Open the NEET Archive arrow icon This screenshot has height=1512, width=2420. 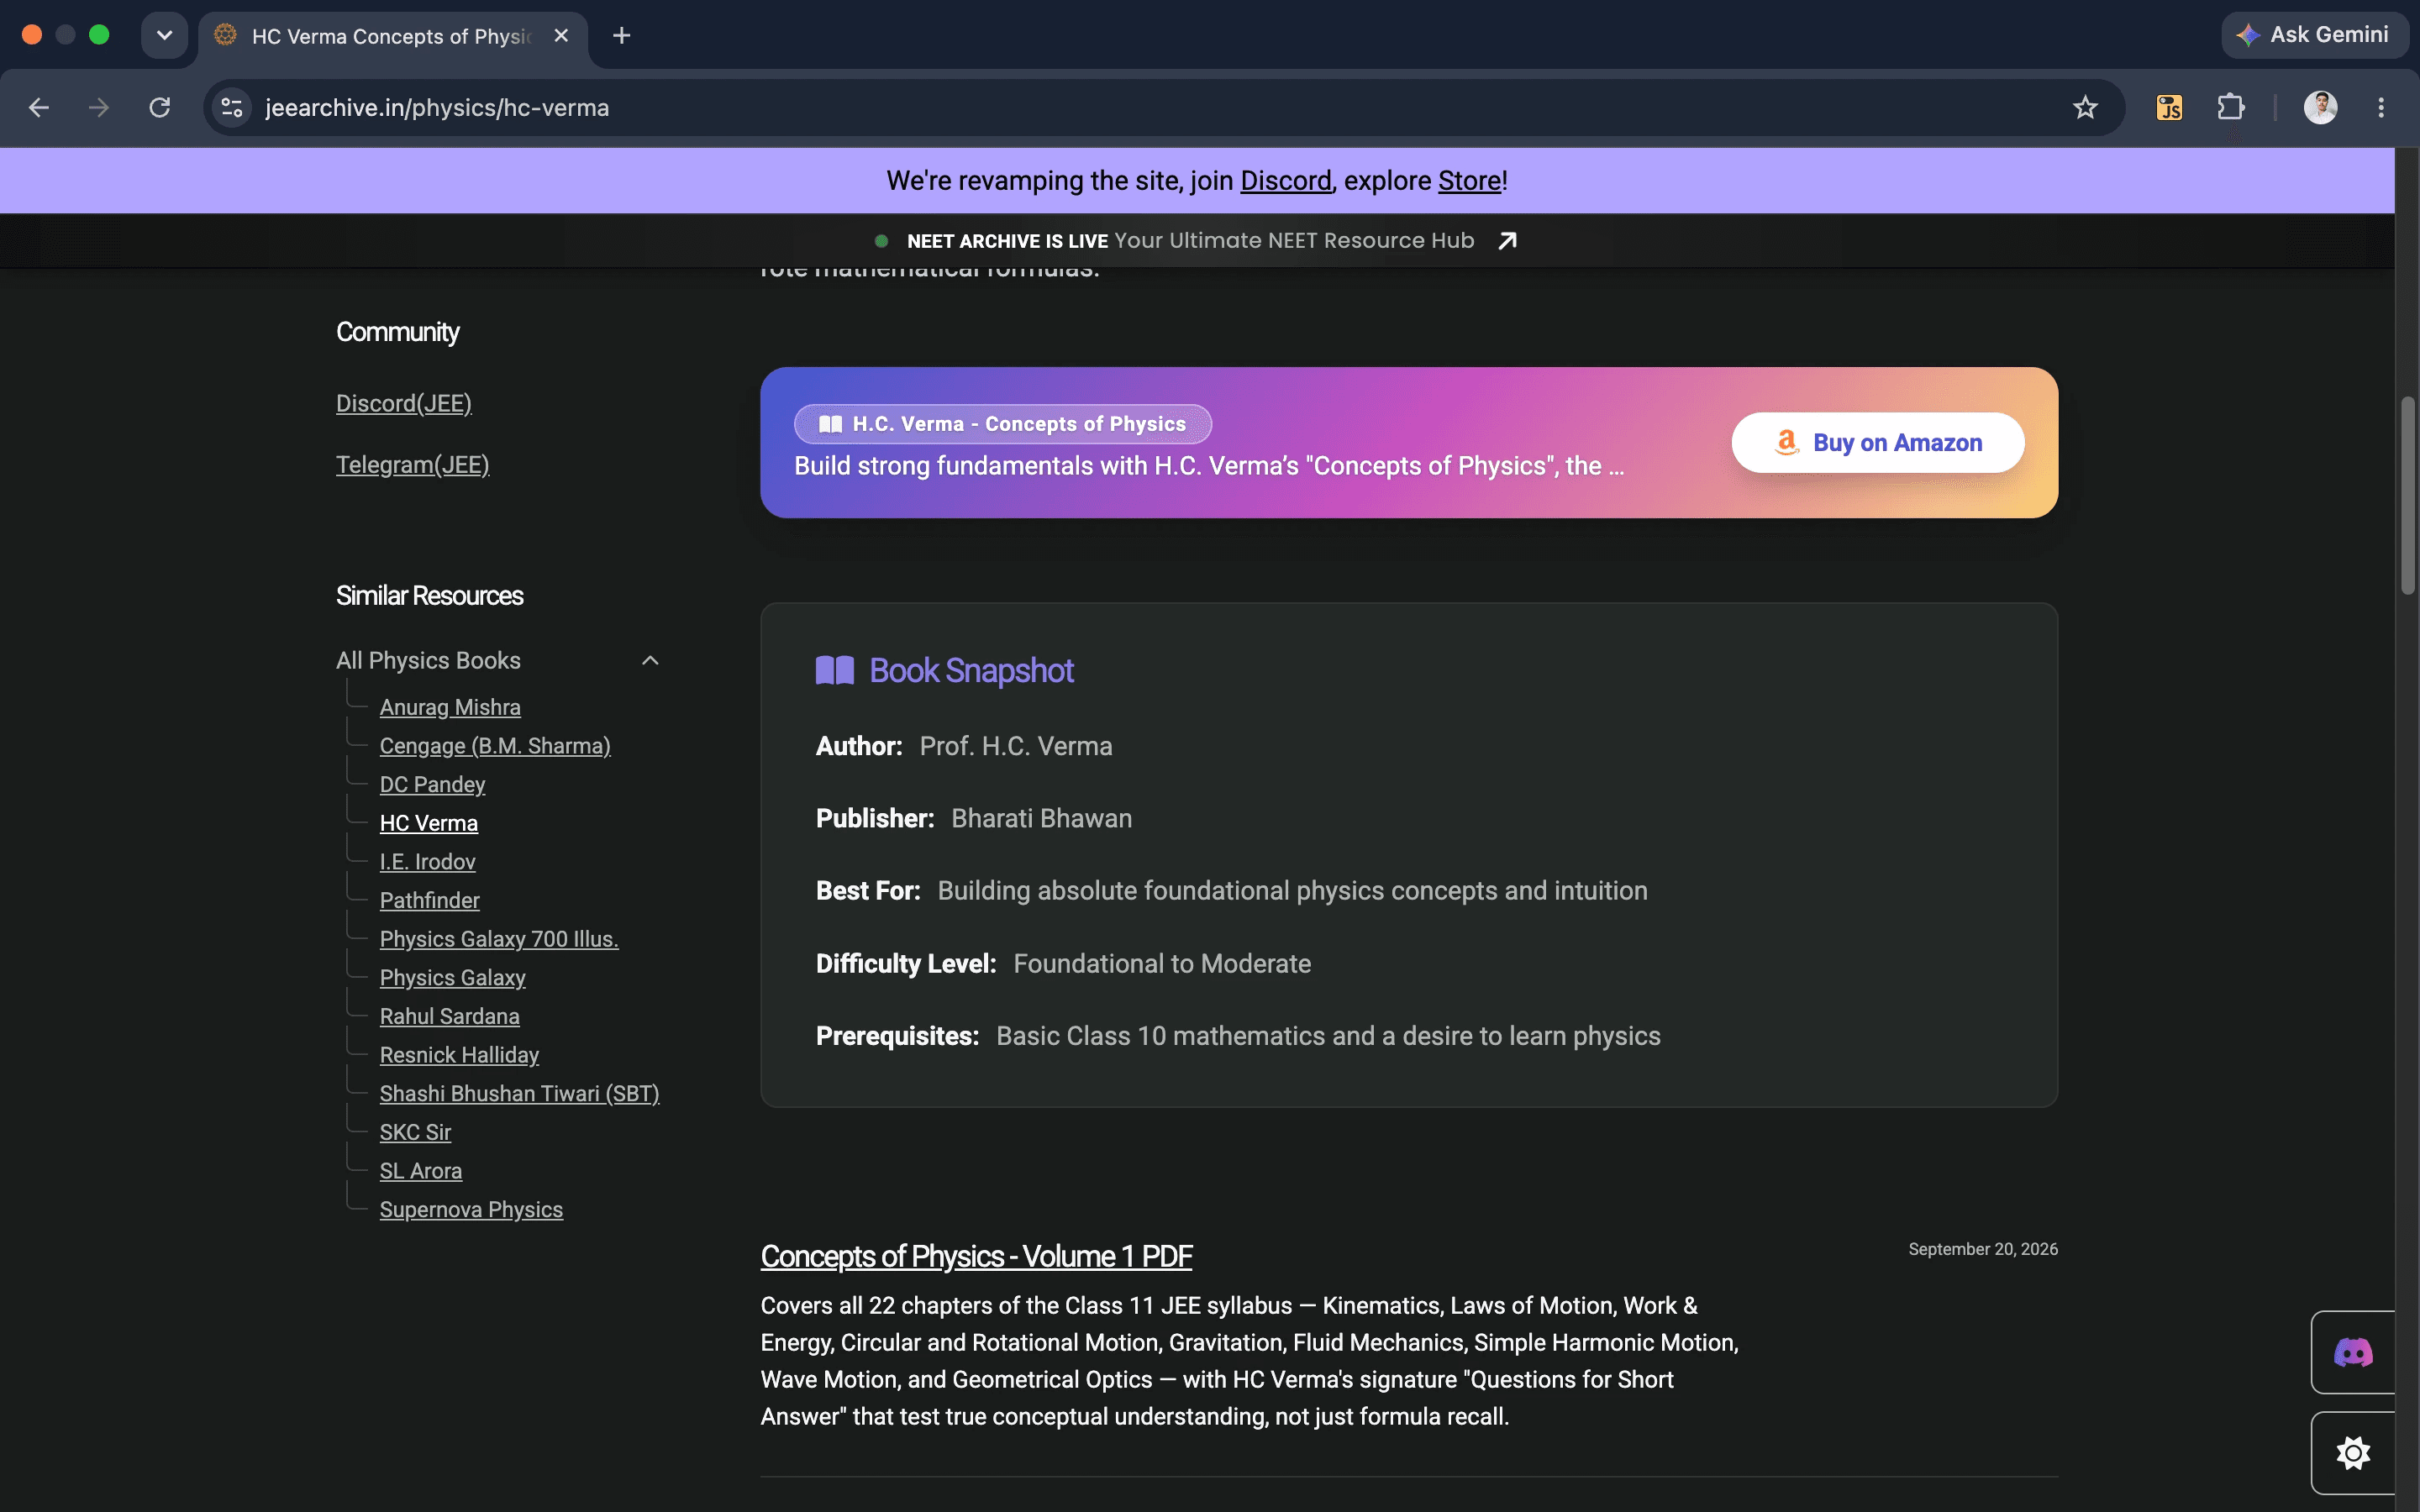tap(1507, 241)
